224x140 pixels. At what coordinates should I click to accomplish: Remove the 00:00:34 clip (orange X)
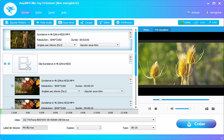pos(130,79)
